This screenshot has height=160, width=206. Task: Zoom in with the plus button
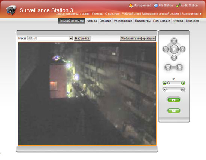(179, 67)
